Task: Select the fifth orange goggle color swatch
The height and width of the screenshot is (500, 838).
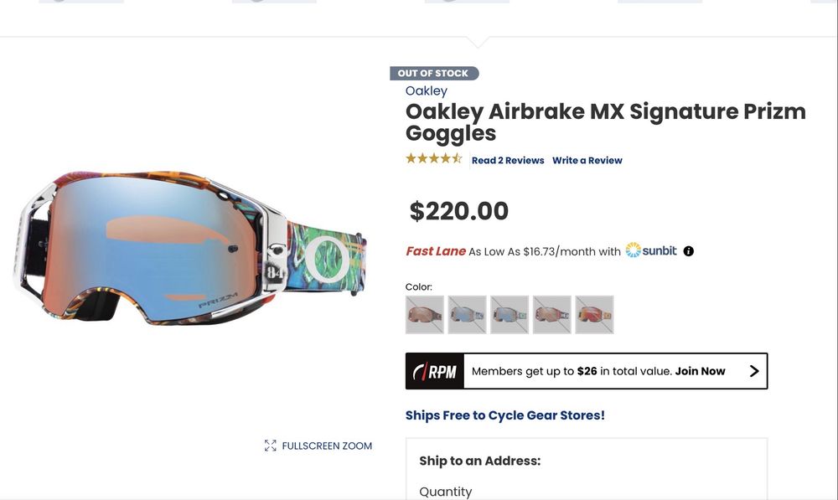Action: pyautogui.click(x=594, y=314)
